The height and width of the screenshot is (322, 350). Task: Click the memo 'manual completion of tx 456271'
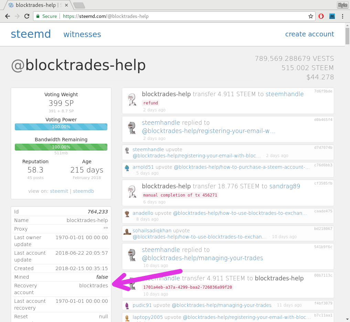[180, 195]
